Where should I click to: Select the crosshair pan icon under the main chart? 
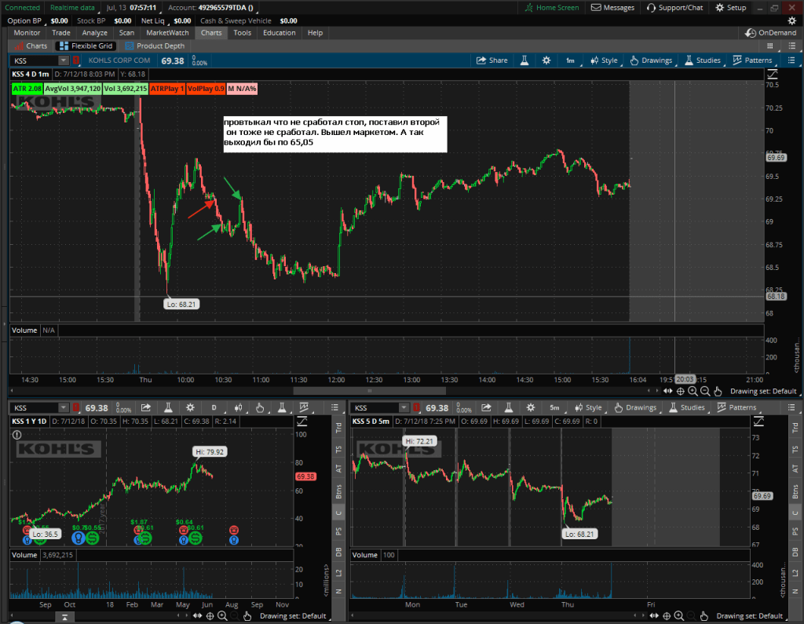pyautogui.click(x=680, y=391)
